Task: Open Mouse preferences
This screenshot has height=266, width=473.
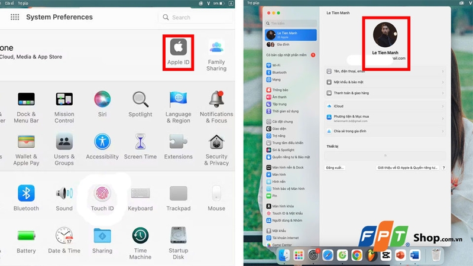Action: [216, 198]
